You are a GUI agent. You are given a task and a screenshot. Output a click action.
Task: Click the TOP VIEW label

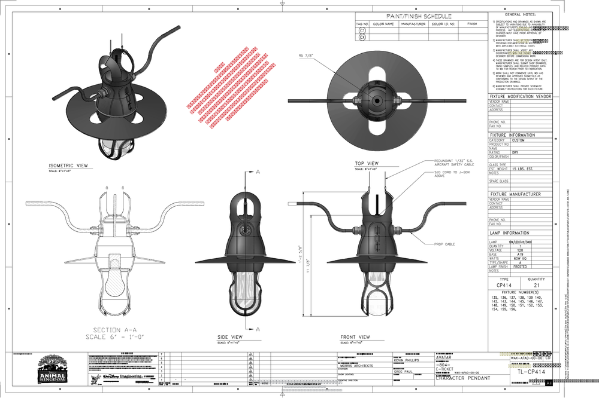coord(367,163)
